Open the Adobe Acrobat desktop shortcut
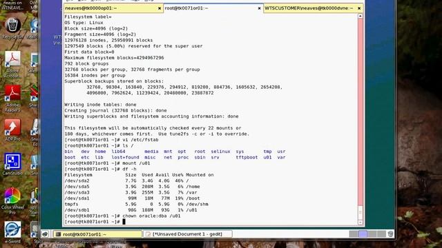Image resolution: width=442 pixels, height=248 pixels. [12, 65]
